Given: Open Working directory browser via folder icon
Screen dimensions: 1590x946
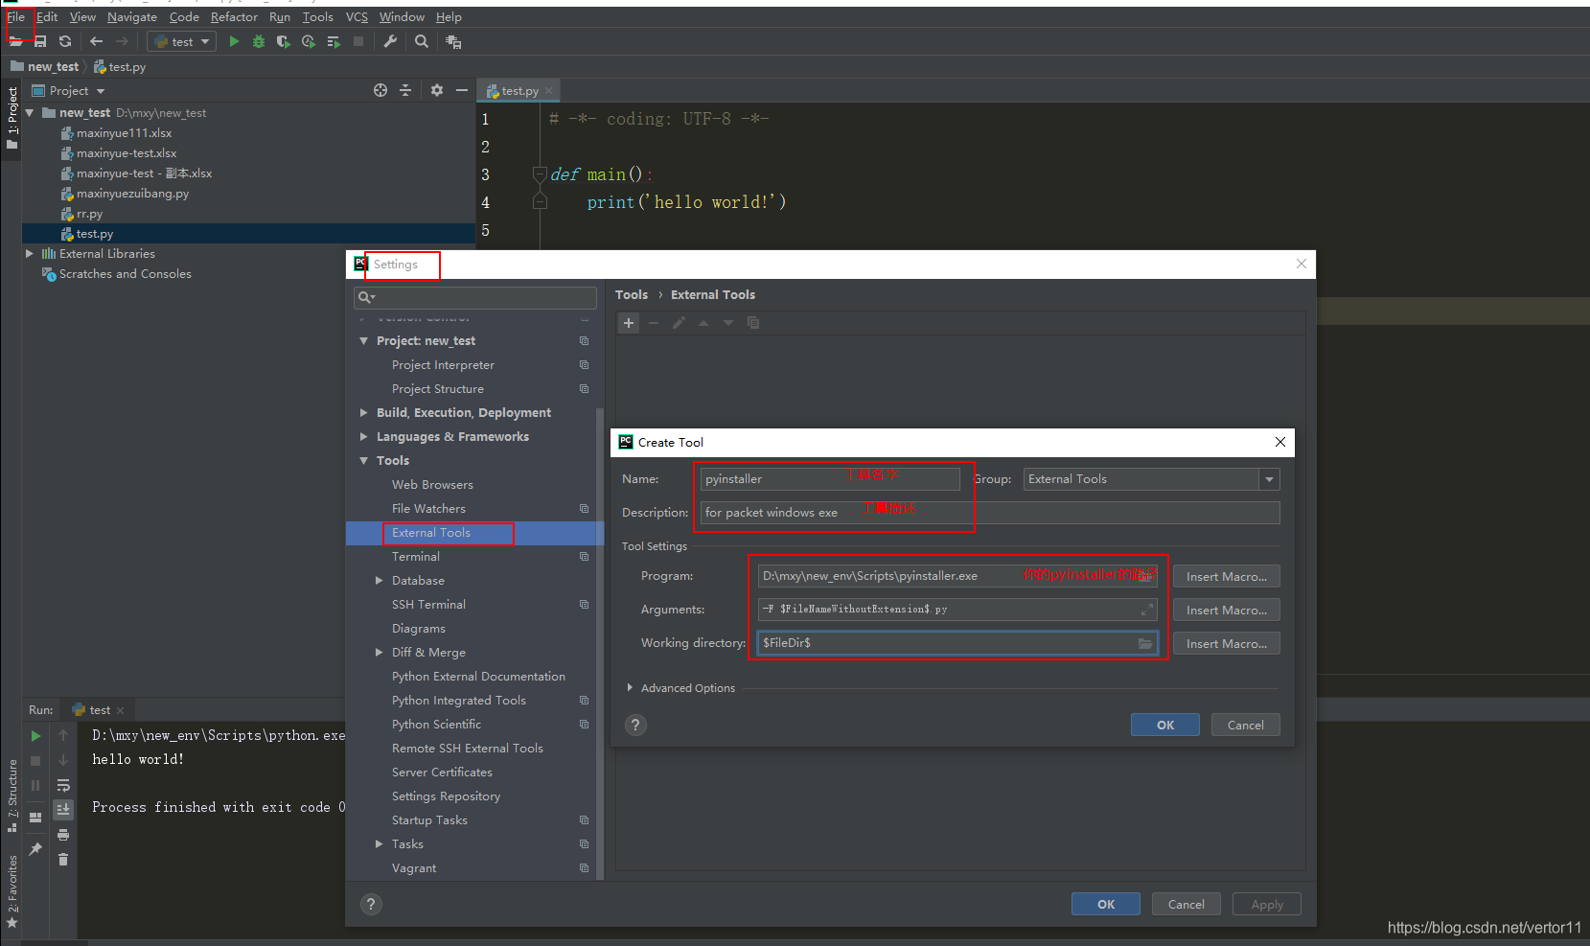Looking at the screenshot, I should pyautogui.click(x=1145, y=643).
